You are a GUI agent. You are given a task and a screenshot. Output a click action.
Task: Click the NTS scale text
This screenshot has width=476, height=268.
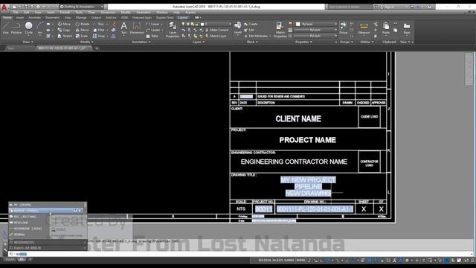click(241, 208)
